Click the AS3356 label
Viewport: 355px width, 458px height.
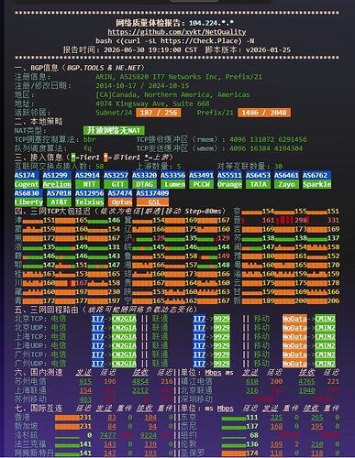coord(172,175)
